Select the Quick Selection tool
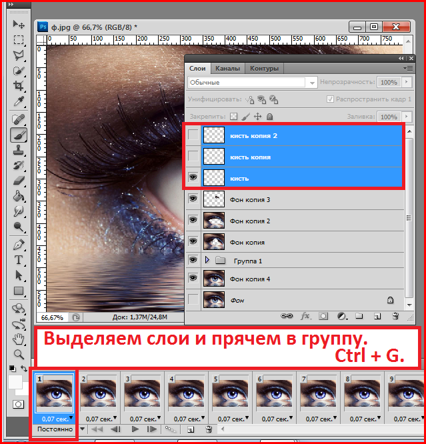Viewport: 426px width, 444px height. (x=19, y=71)
